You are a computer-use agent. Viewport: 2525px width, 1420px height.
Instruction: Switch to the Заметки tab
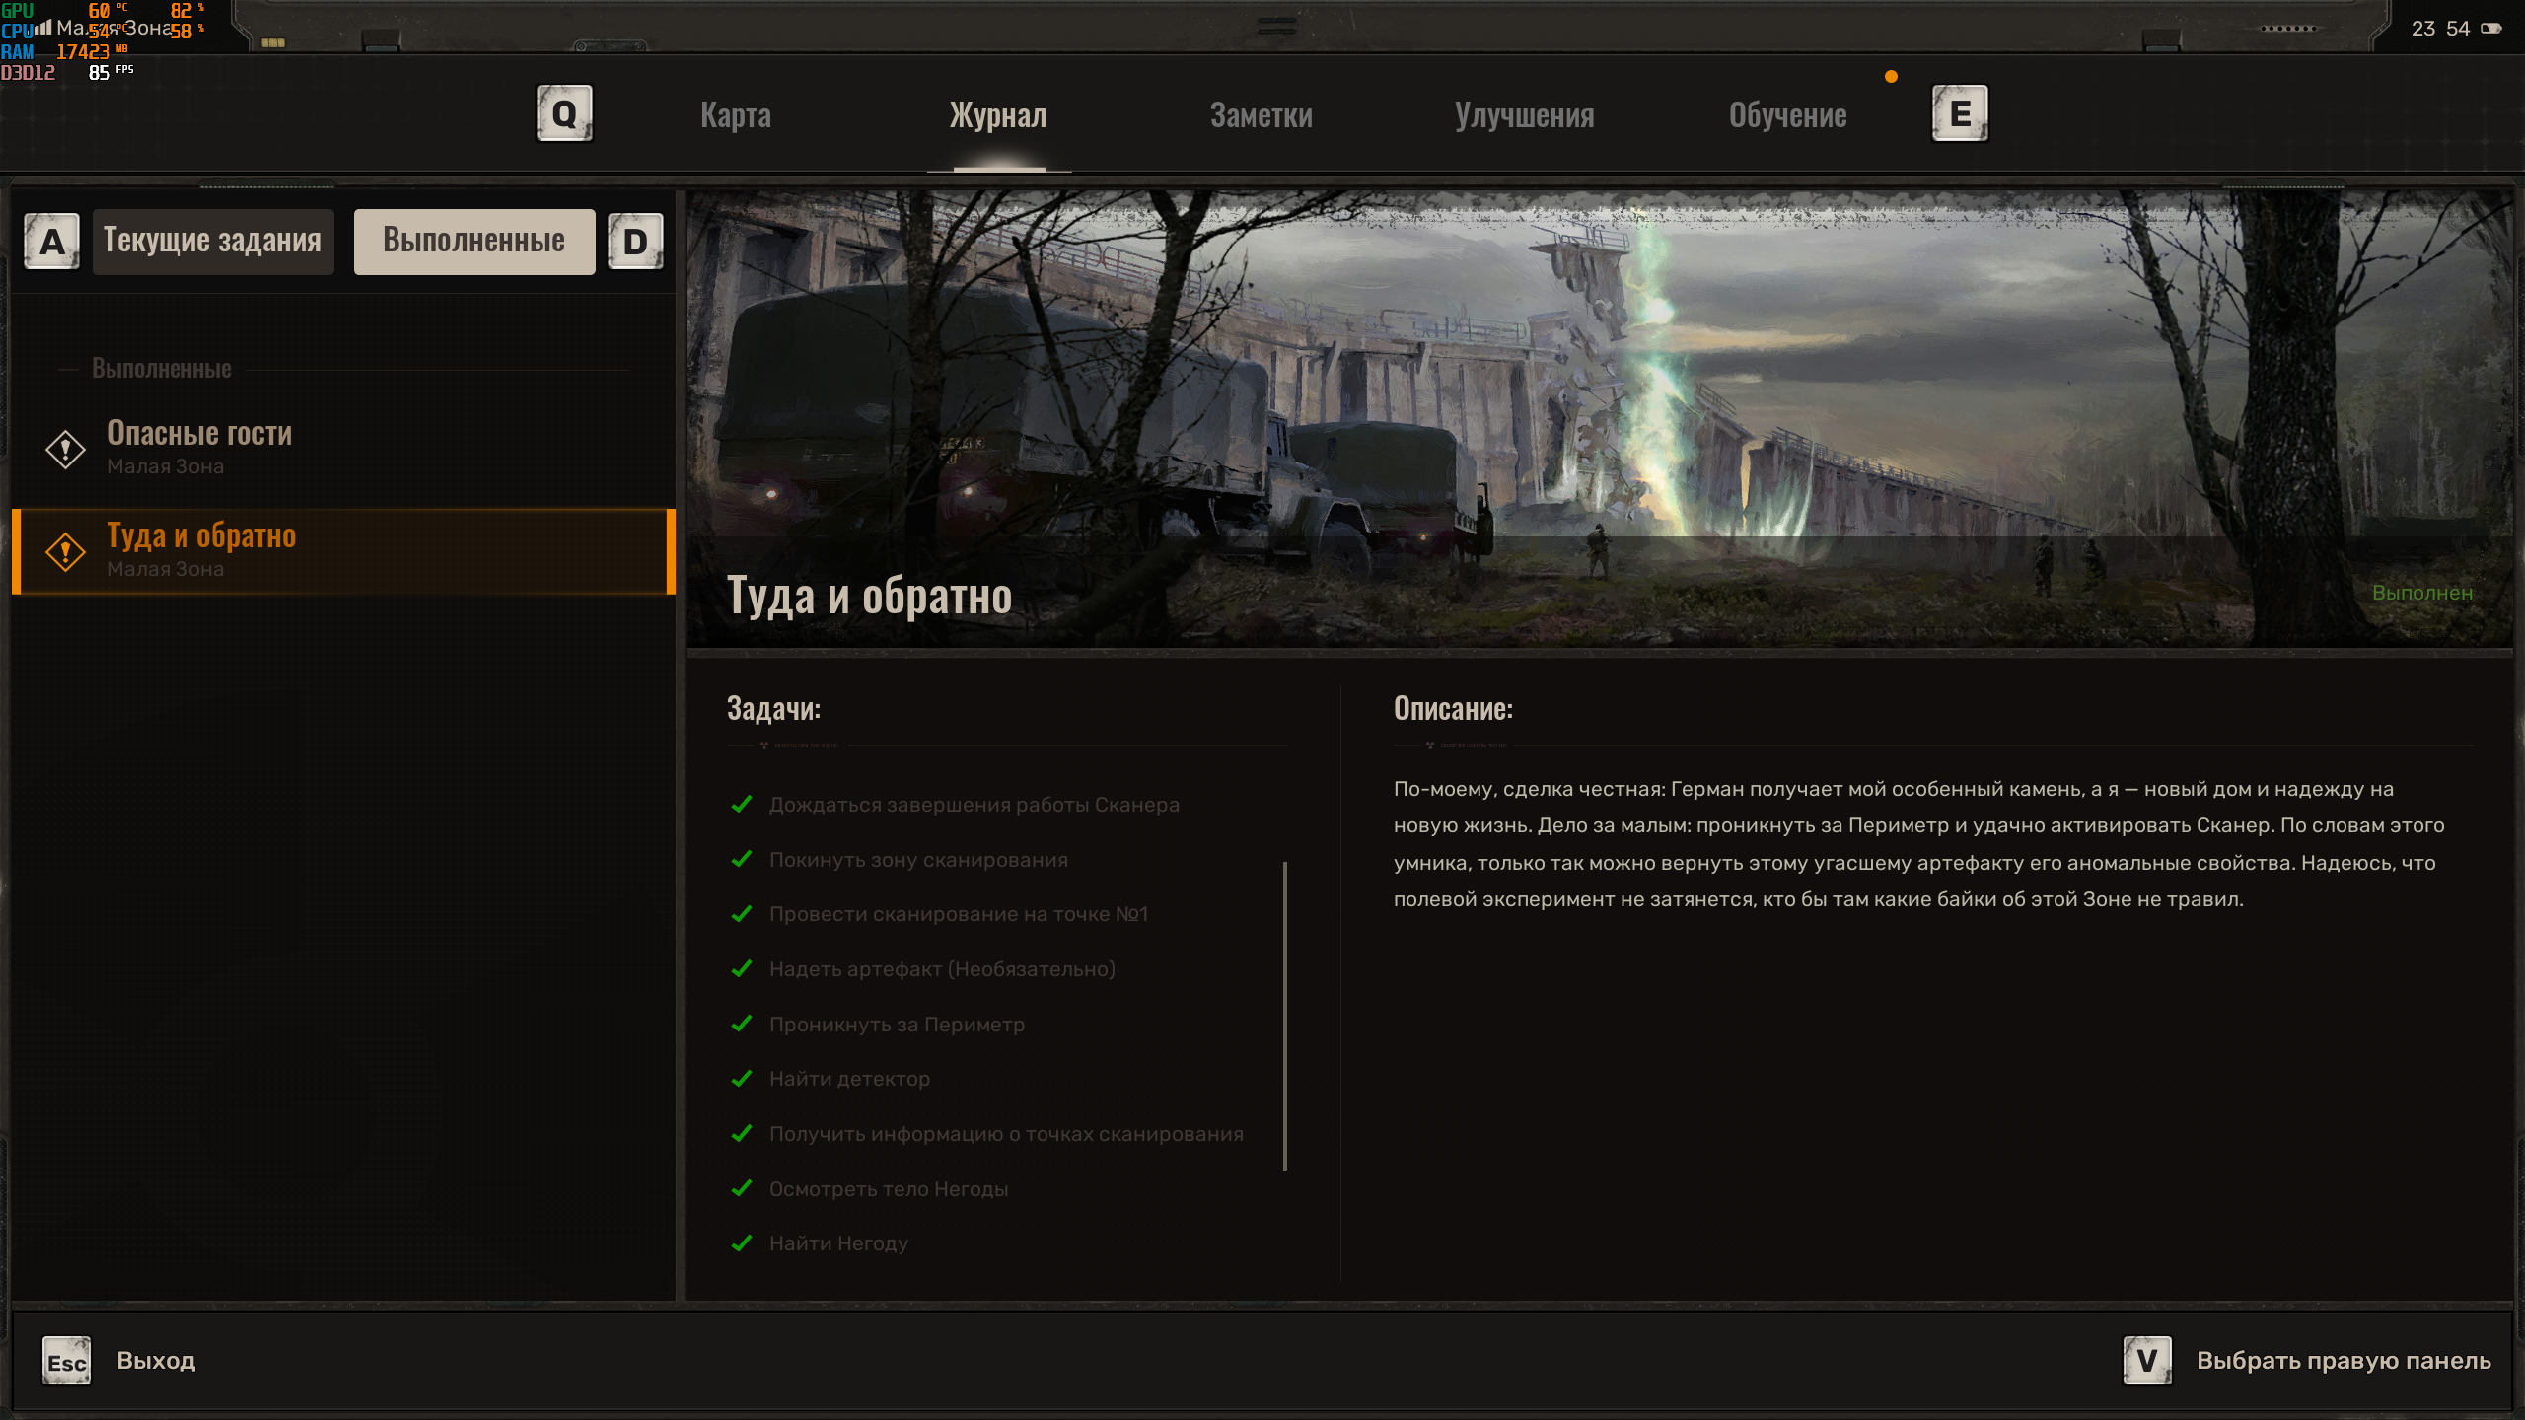pyautogui.click(x=1261, y=115)
